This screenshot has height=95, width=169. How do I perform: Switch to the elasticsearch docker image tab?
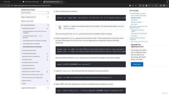tap(32, 2)
